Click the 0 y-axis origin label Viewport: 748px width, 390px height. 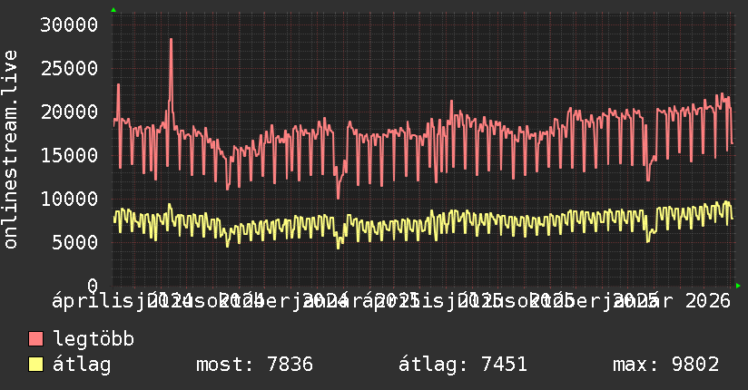point(93,286)
